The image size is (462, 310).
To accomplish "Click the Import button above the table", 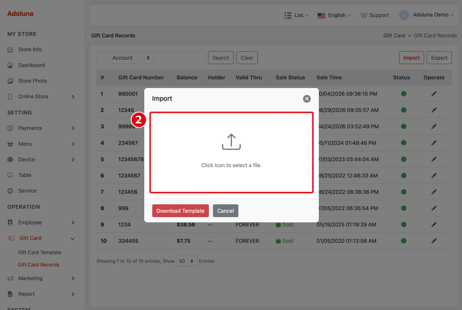I will coord(411,58).
